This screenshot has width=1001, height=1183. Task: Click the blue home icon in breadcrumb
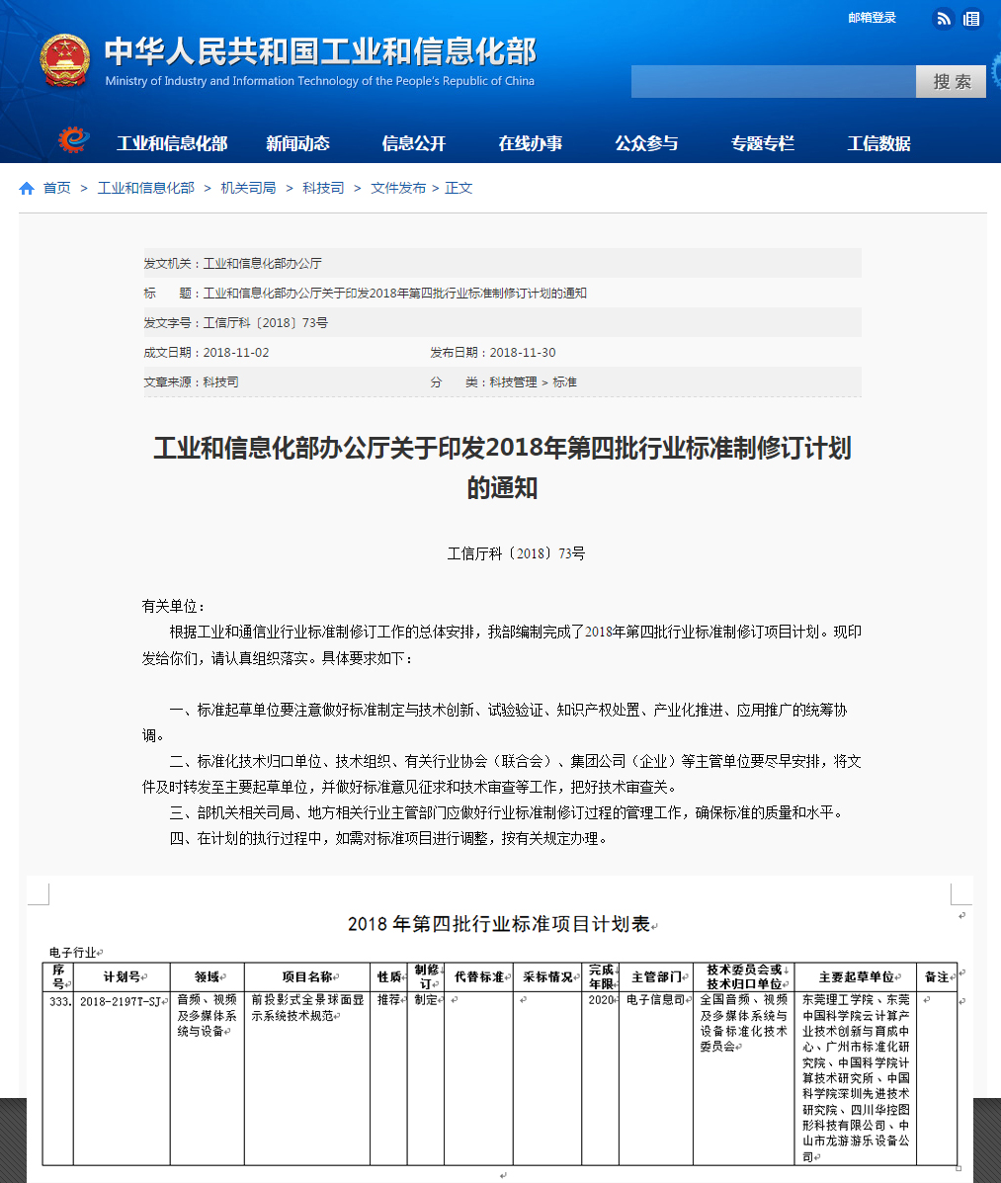pos(27,188)
